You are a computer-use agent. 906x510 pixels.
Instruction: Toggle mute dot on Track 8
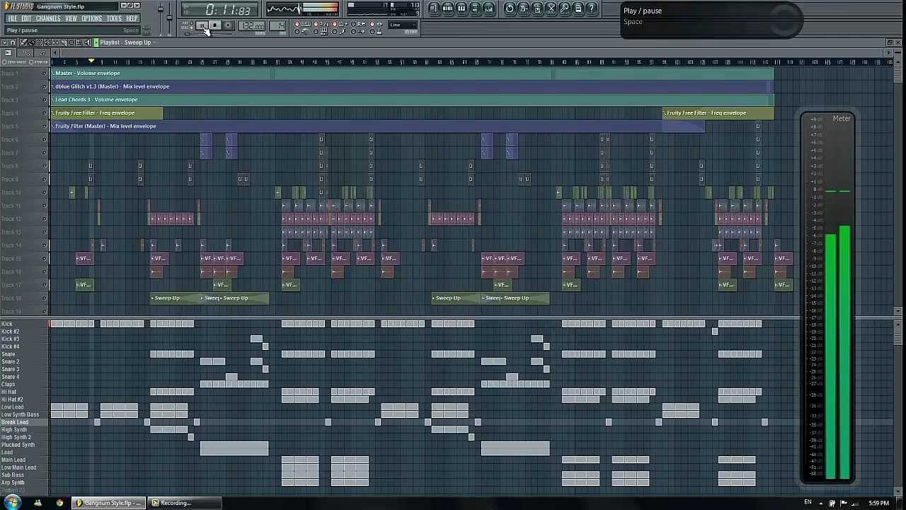[x=44, y=166]
